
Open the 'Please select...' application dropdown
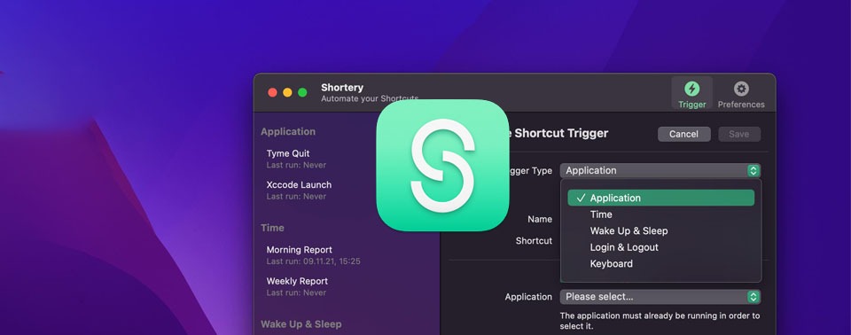tap(660, 297)
